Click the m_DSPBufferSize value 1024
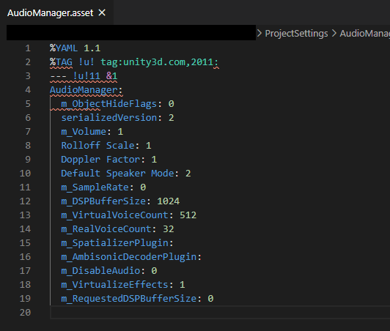This screenshot has height=331, width=390. pyautogui.click(x=168, y=201)
